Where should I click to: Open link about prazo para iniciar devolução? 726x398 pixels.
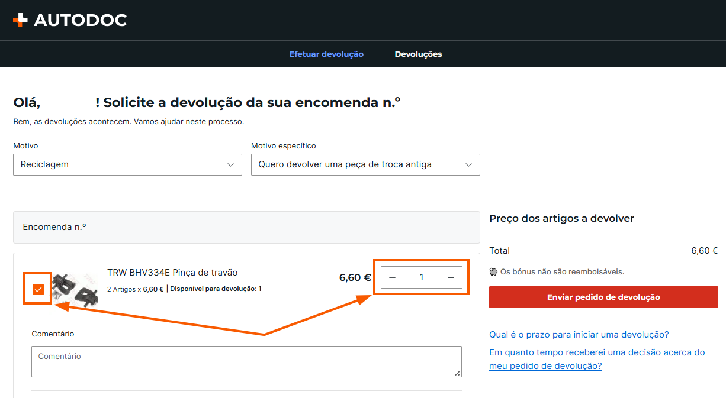point(579,335)
